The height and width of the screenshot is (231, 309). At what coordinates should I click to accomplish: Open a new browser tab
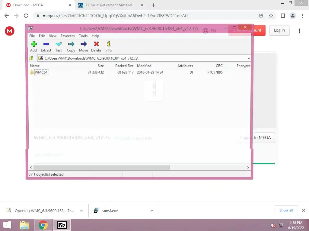click(154, 5)
